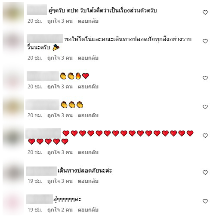This screenshot has height=218, width=213.
Task: Like the comment 'สู้ๆครับ ตปท รับได้'
Action: (205, 12)
